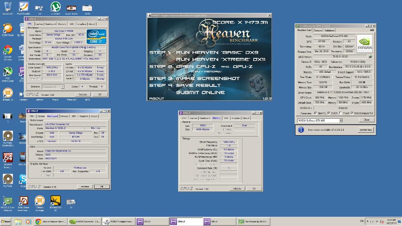Select About tab in Memory CPU-Z window

[246, 118]
